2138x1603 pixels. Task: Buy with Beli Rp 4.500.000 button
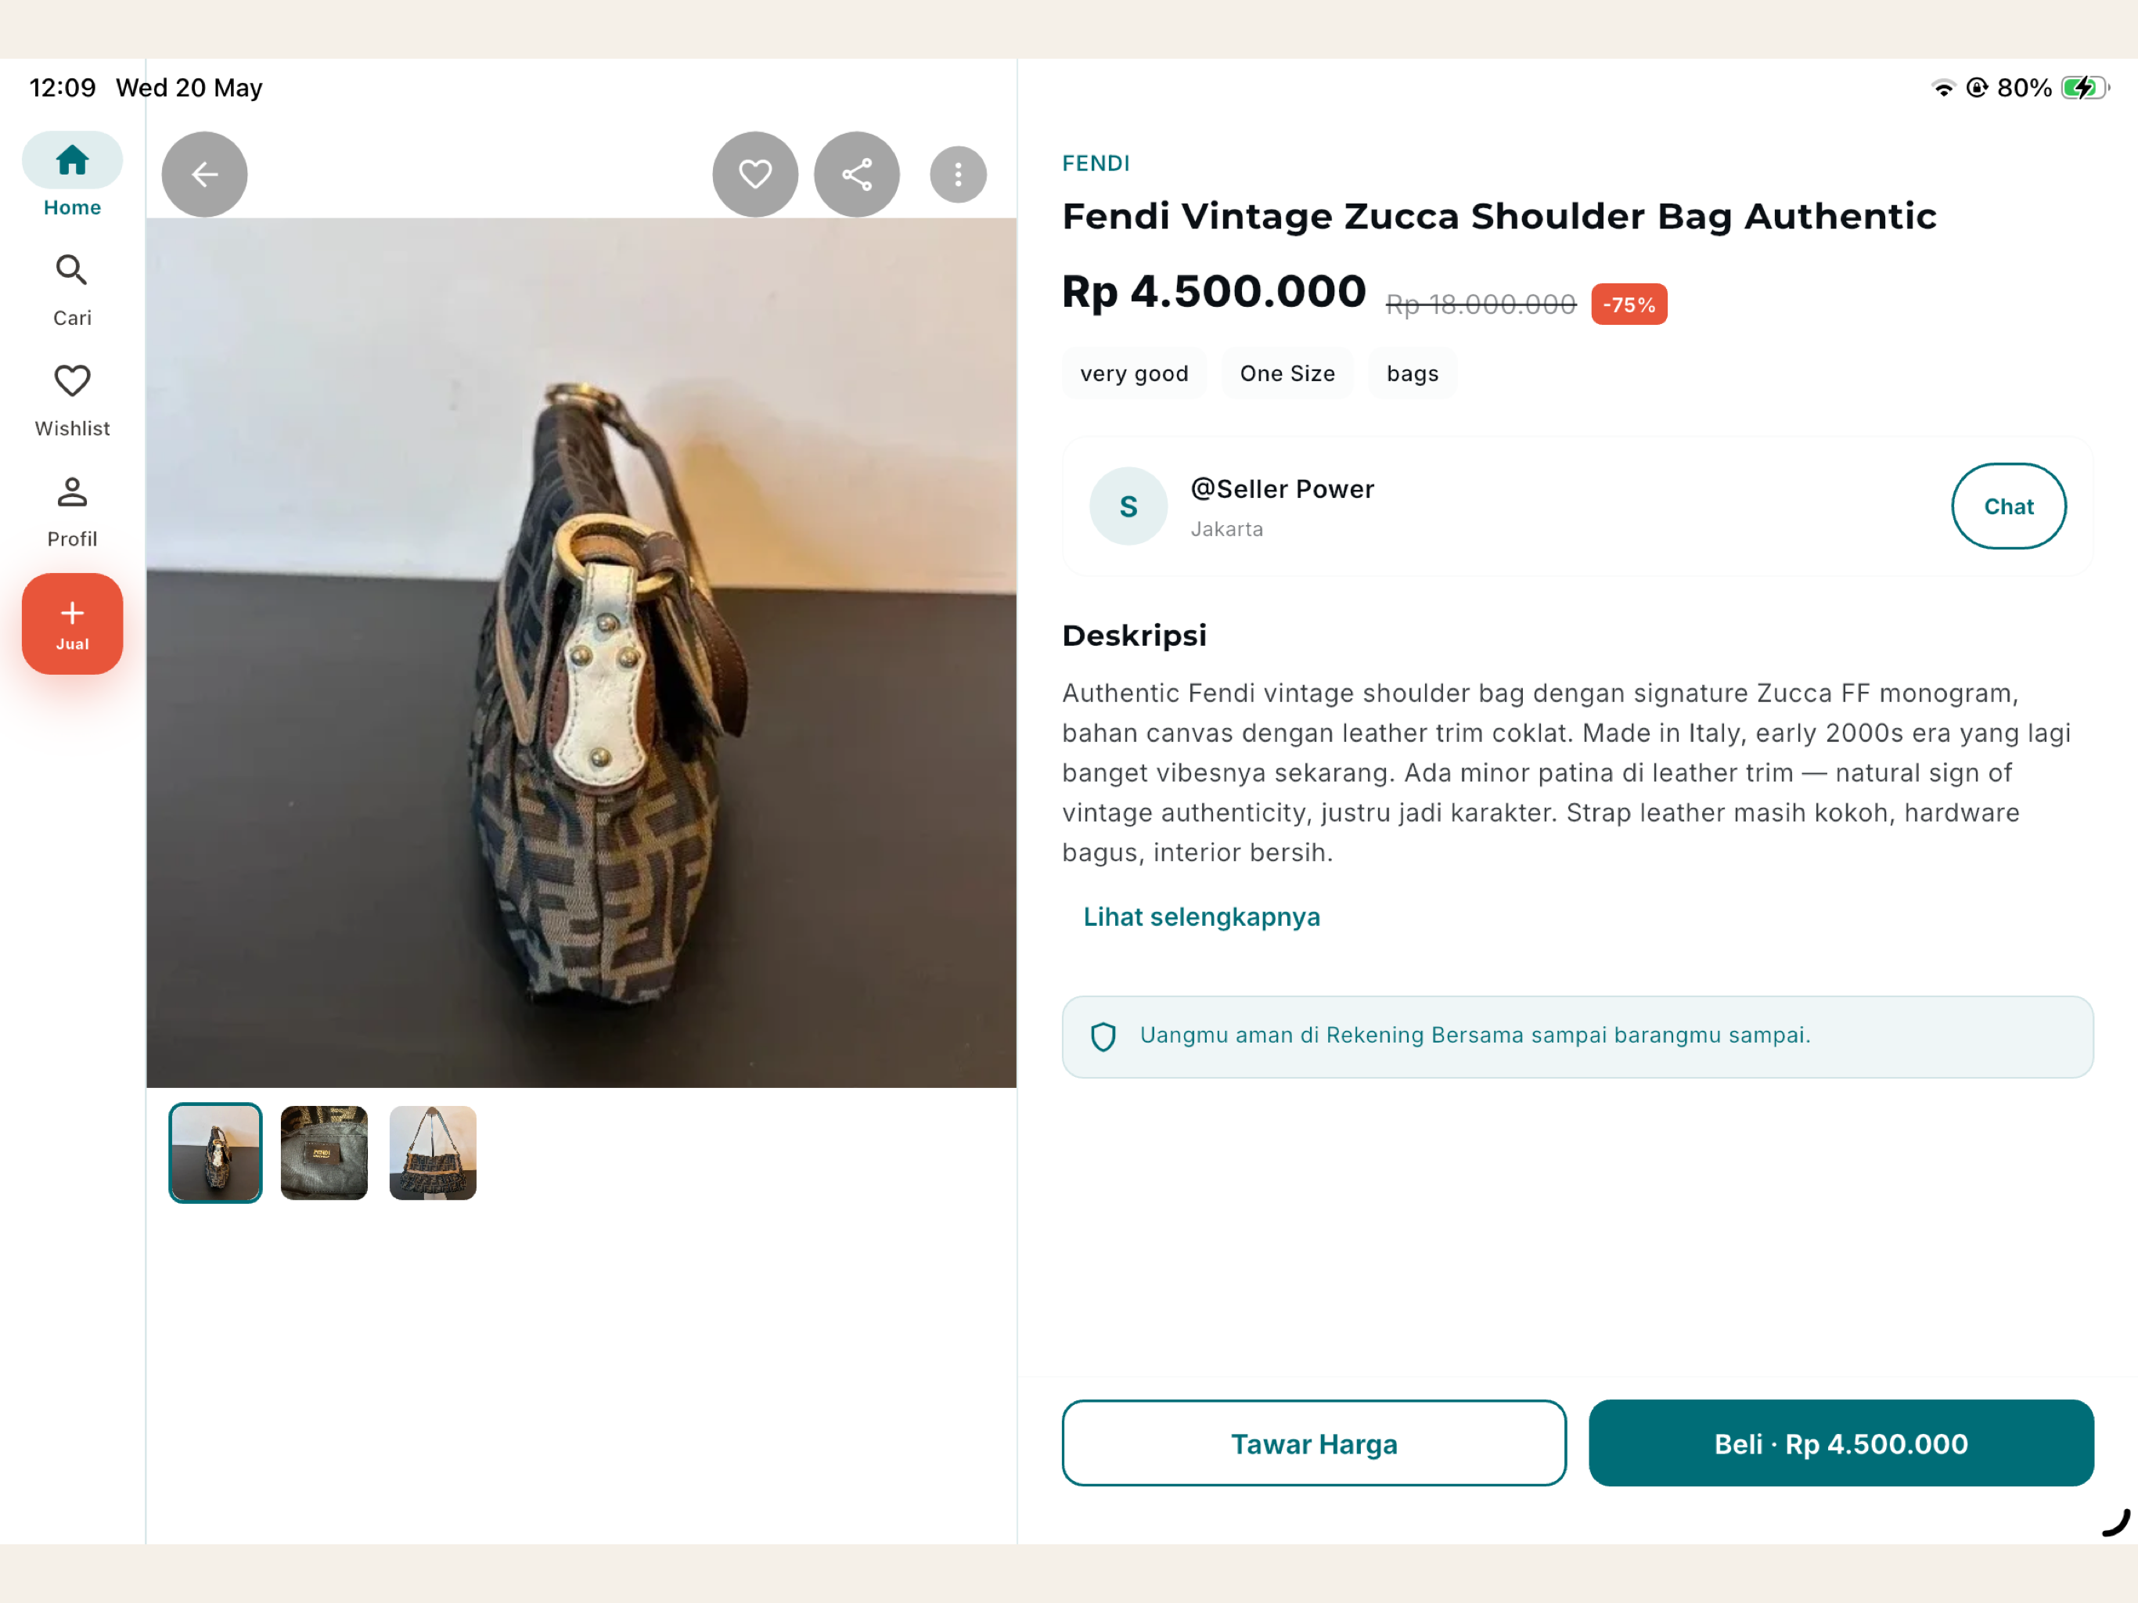(x=1841, y=1443)
